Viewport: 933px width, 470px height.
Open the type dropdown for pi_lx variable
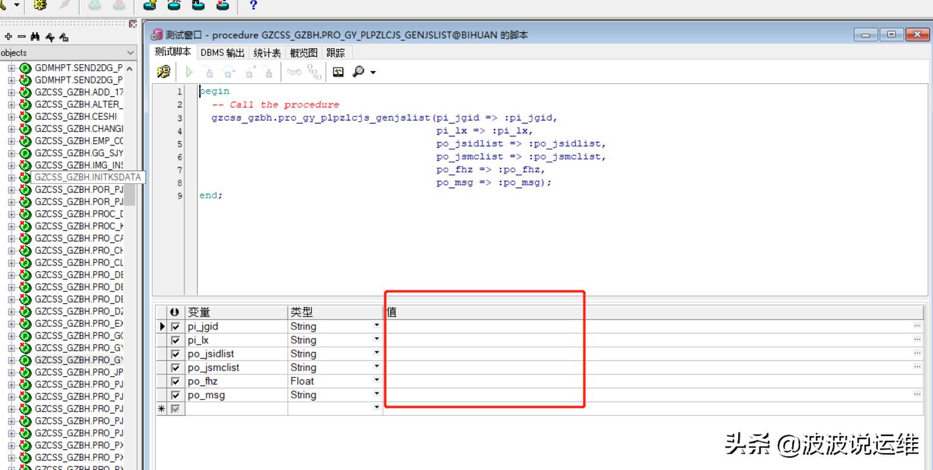coord(376,340)
